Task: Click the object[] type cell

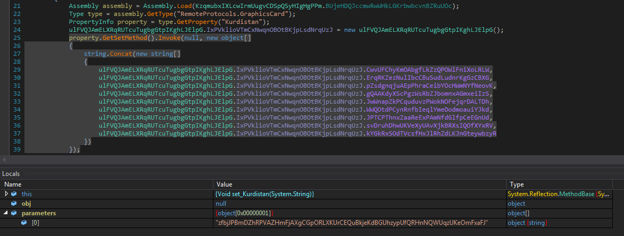Action: coord(518,213)
